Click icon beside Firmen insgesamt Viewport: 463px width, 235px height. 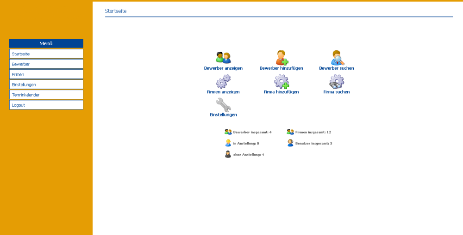pos(290,132)
